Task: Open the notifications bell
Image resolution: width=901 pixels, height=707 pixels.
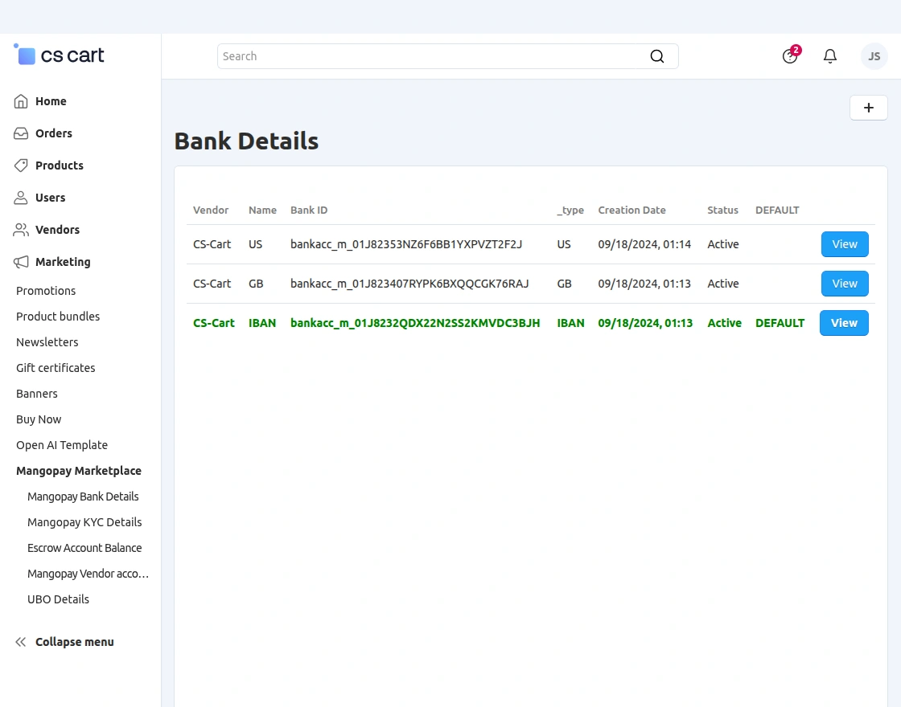Action: pyautogui.click(x=829, y=56)
